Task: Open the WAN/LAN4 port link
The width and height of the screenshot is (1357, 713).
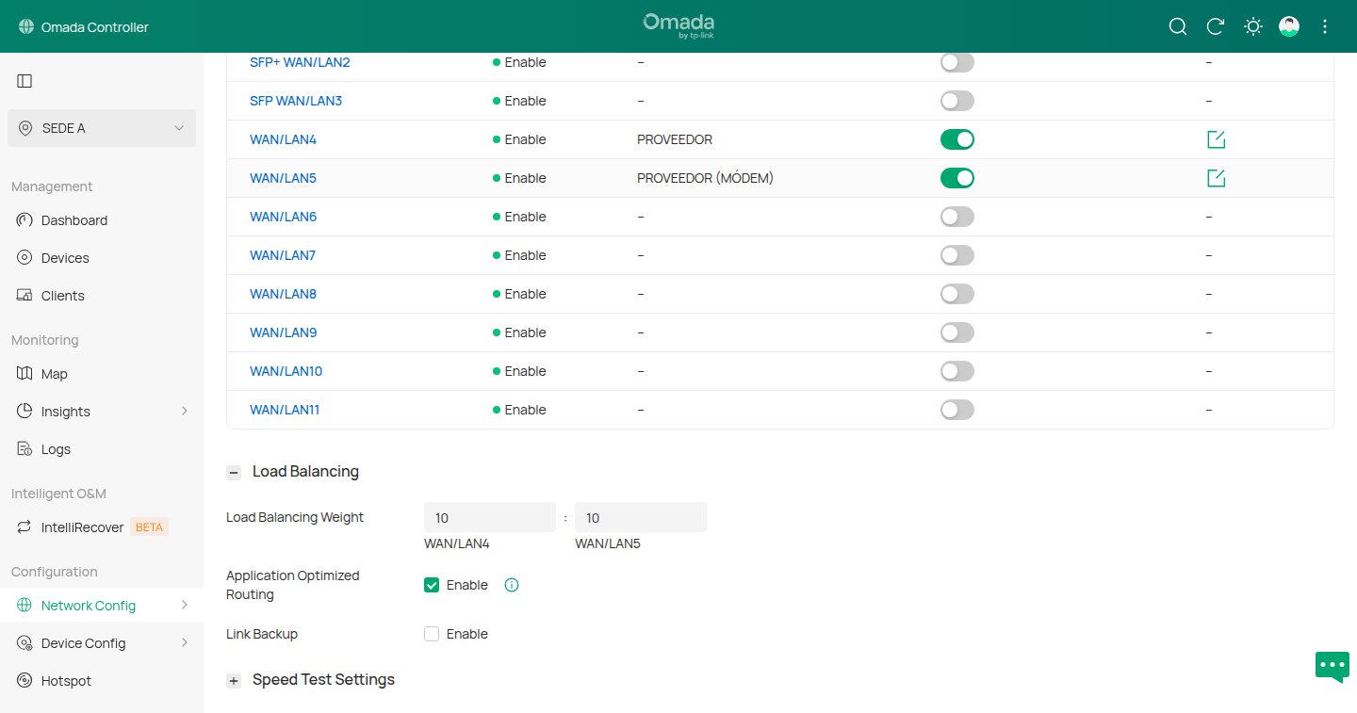Action: (283, 139)
